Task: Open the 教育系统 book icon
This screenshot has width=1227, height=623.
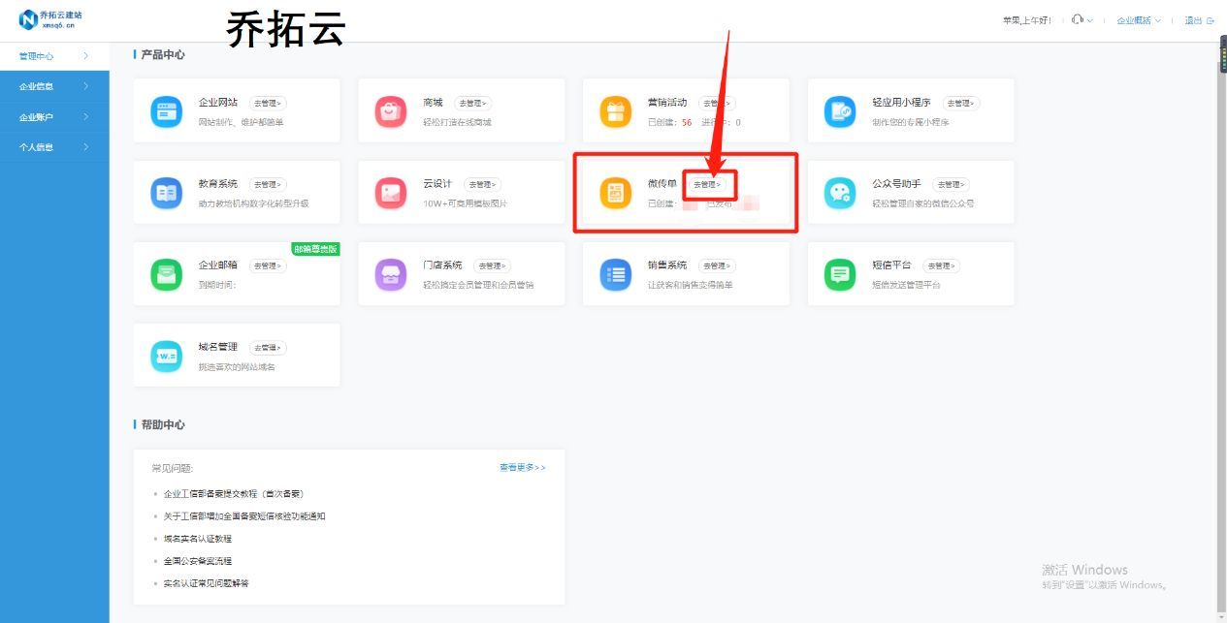Action: point(166,193)
